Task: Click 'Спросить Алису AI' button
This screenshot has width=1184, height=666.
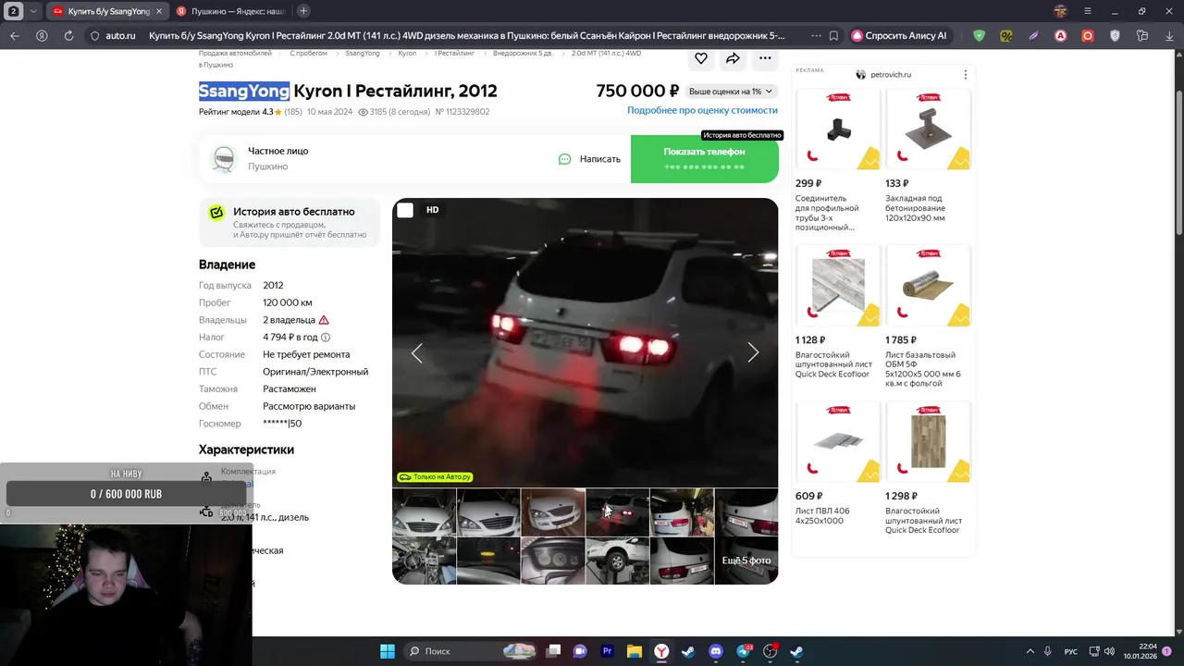Action: [x=900, y=36]
